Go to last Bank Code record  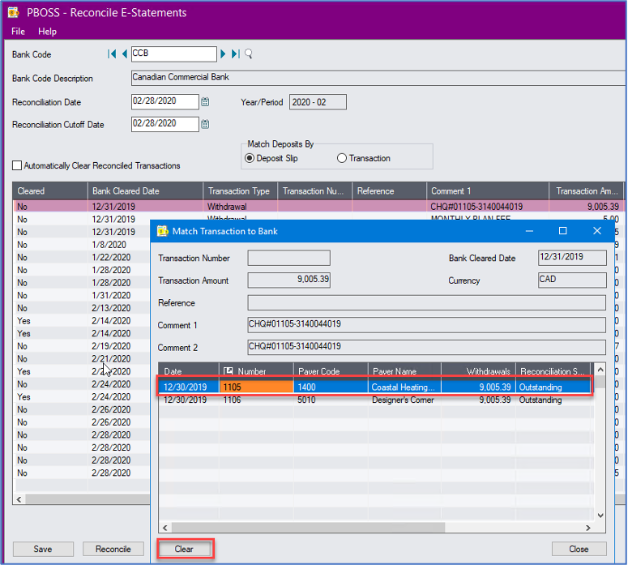point(236,54)
